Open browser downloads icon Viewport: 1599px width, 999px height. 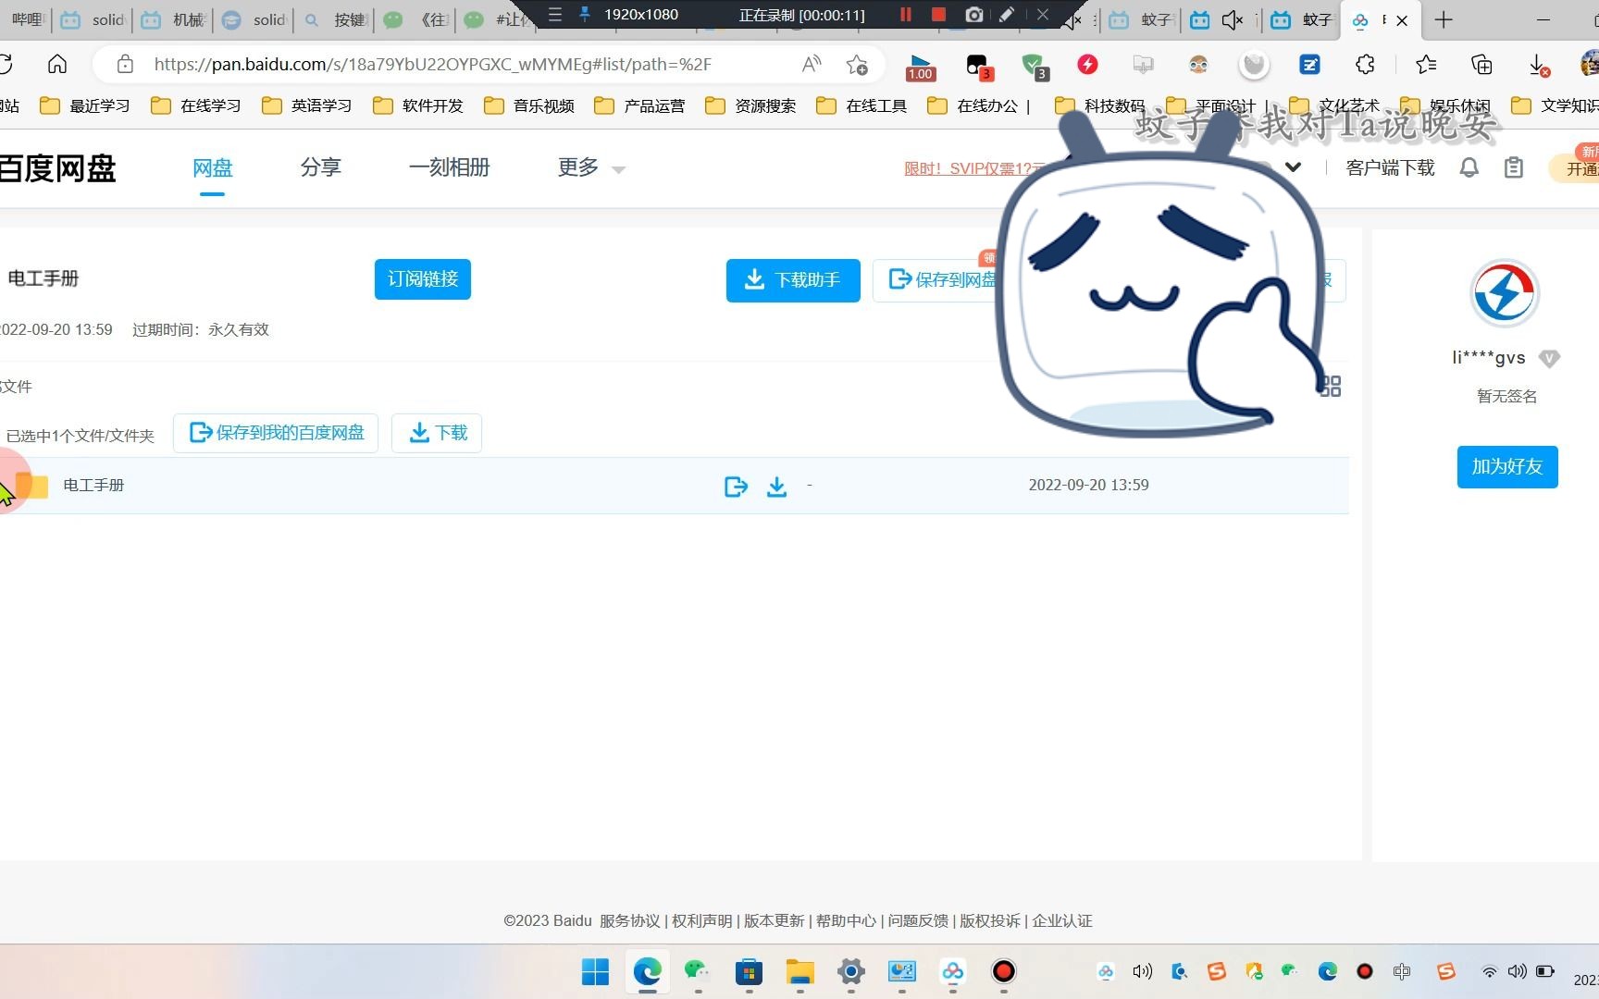(x=1539, y=65)
